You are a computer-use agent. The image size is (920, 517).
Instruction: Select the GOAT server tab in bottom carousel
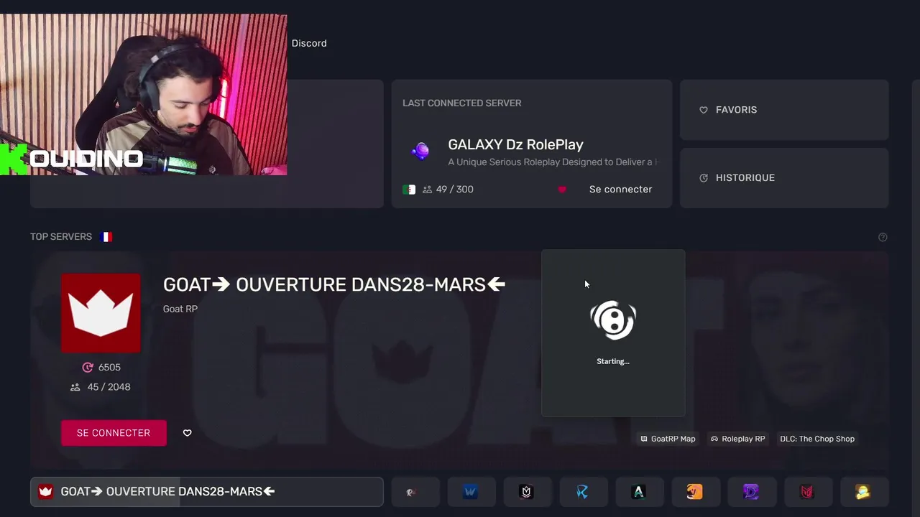click(x=207, y=492)
